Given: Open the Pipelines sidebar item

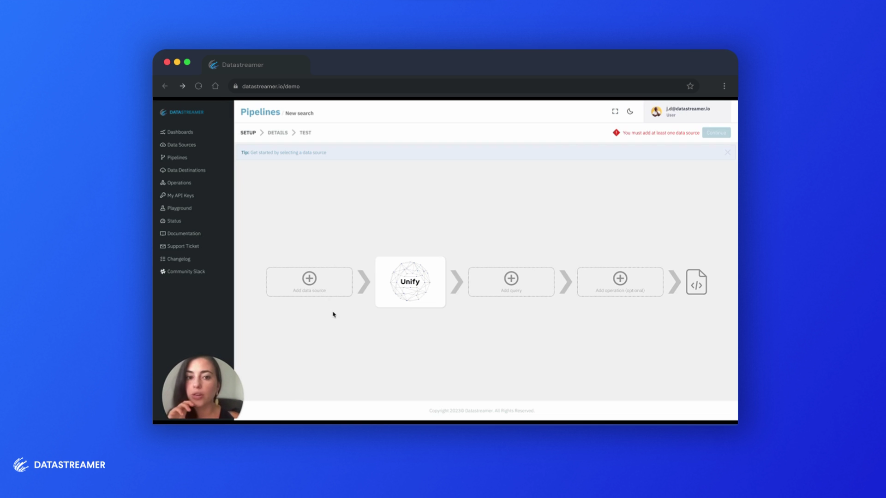Looking at the screenshot, I should [x=177, y=157].
